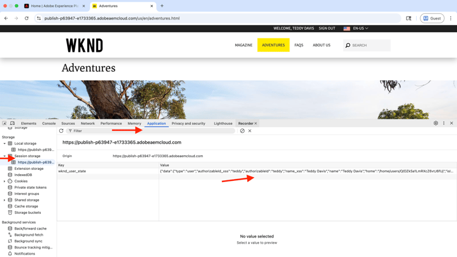Open site information icon in address bar
Viewport: 457px width, 257px height.
click(x=39, y=18)
